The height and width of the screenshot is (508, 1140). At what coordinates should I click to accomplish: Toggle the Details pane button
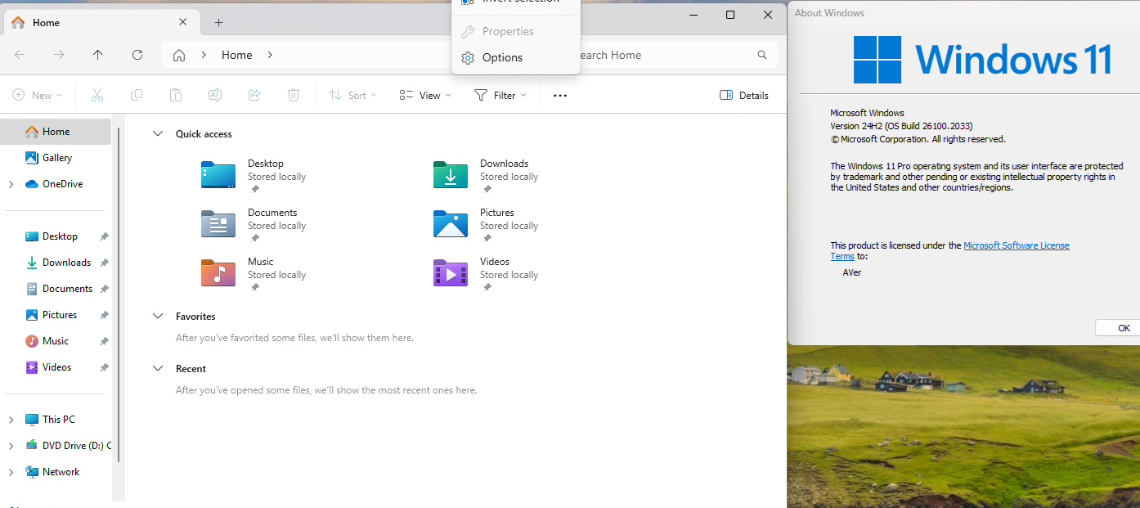(744, 96)
